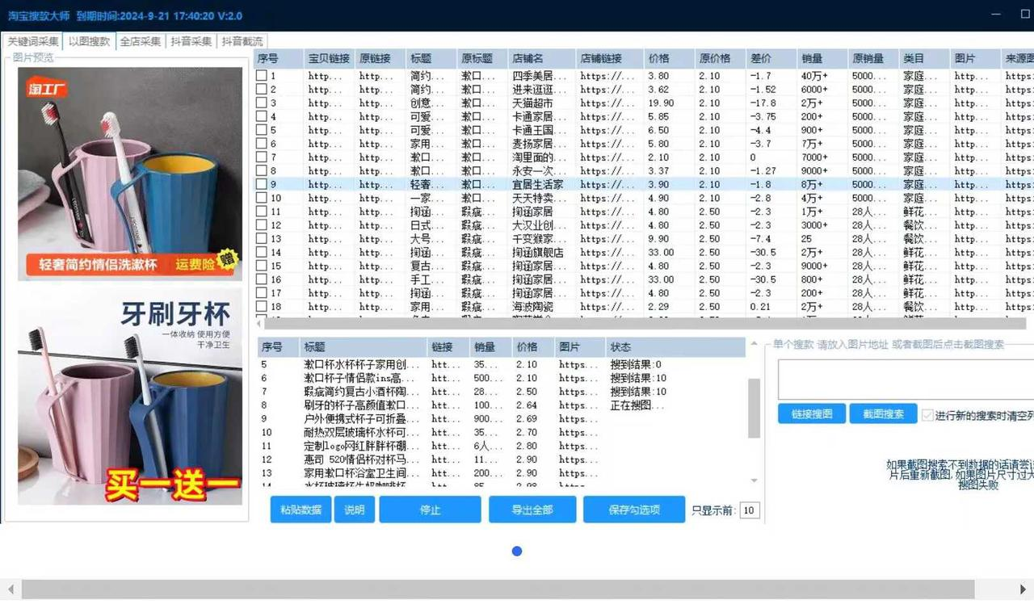This screenshot has height=604, width=1034.
Task: Select the 轻奢简约情侣洗漱杯 preview image
Action: pos(130,173)
